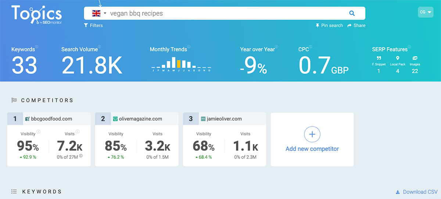The width and height of the screenshot is (441, 199).
Task: Click the Topics by SEOmonitor logo
Action: (x=36, y=15)
